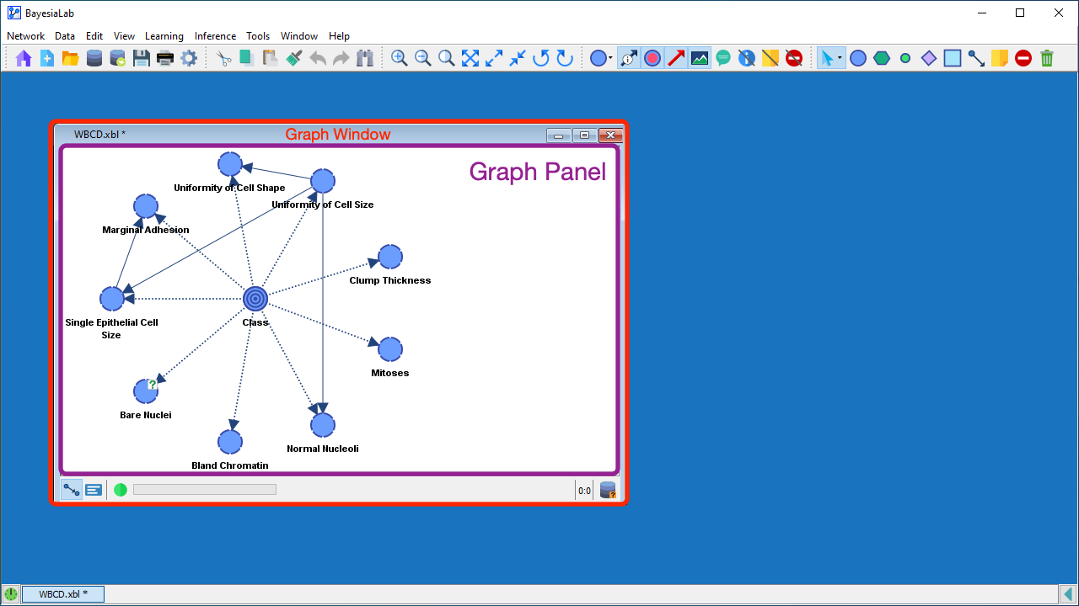Select the Delete tool (red minus)
The width and height of the screenshot is (1079, 606).
[x=1023, y=58]
